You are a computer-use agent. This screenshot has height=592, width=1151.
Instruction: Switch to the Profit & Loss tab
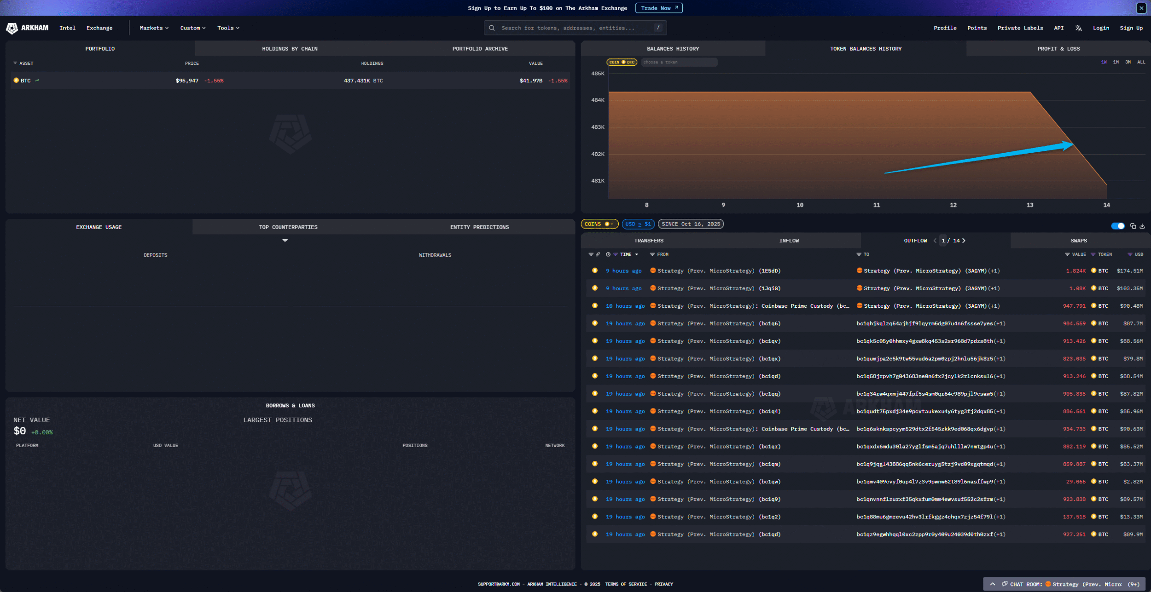1058,49
